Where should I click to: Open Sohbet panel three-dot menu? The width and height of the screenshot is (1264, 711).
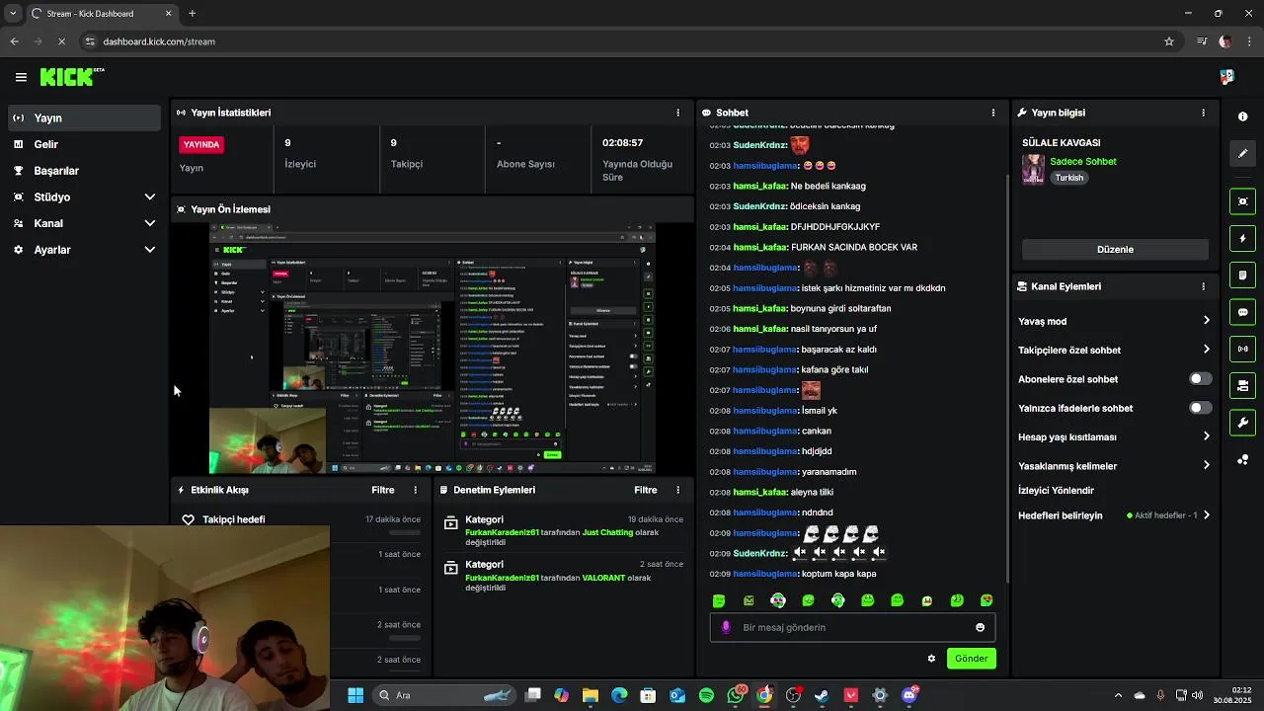tap(993, 113)
